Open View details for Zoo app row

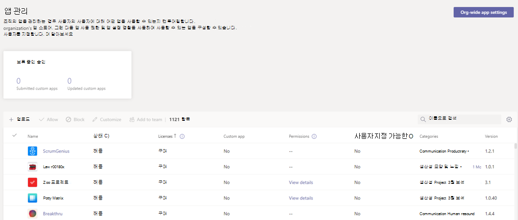pos(301,182)
